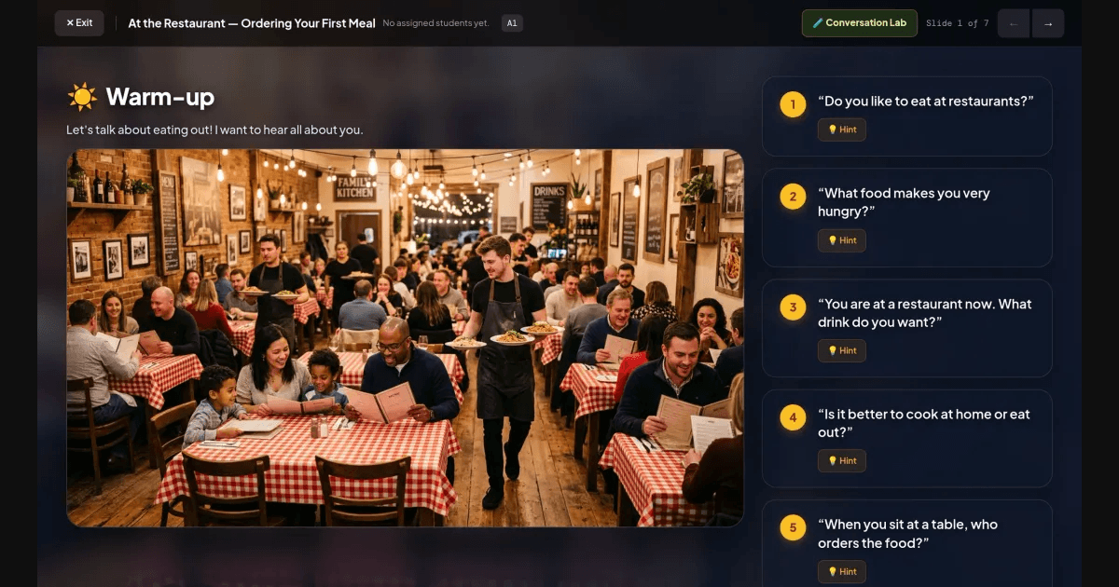
Task: Click "You are at a restaurant now" question text
Action: click(925, 313)
